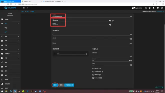Click the plugins puzzle-piece icon in the sidebar
Viewport: 165px width, 93px height.
[2, 67]
